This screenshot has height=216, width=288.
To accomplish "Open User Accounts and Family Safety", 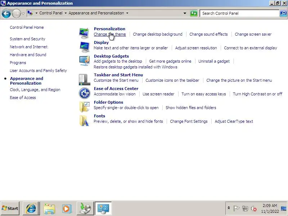I will pyautogui.click(x=38, y=71).
